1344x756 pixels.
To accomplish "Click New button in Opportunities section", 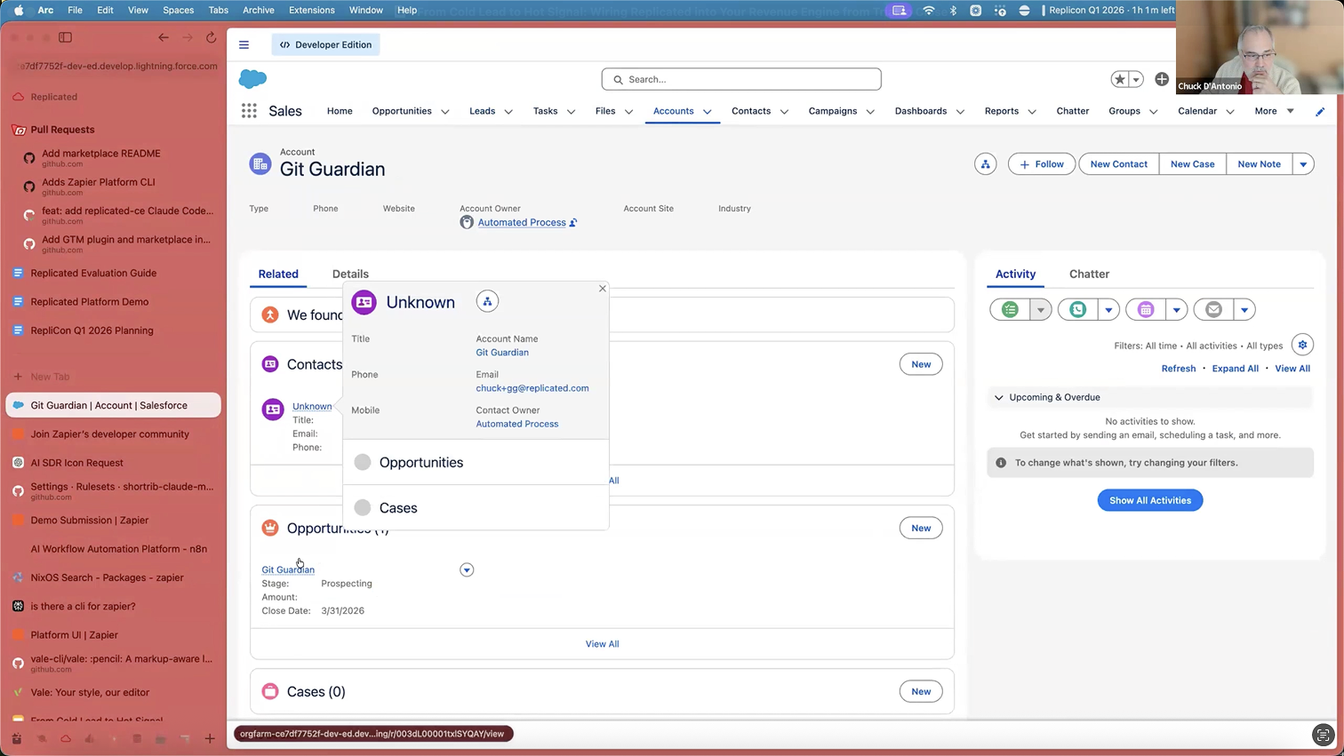I will click(921, 528).
